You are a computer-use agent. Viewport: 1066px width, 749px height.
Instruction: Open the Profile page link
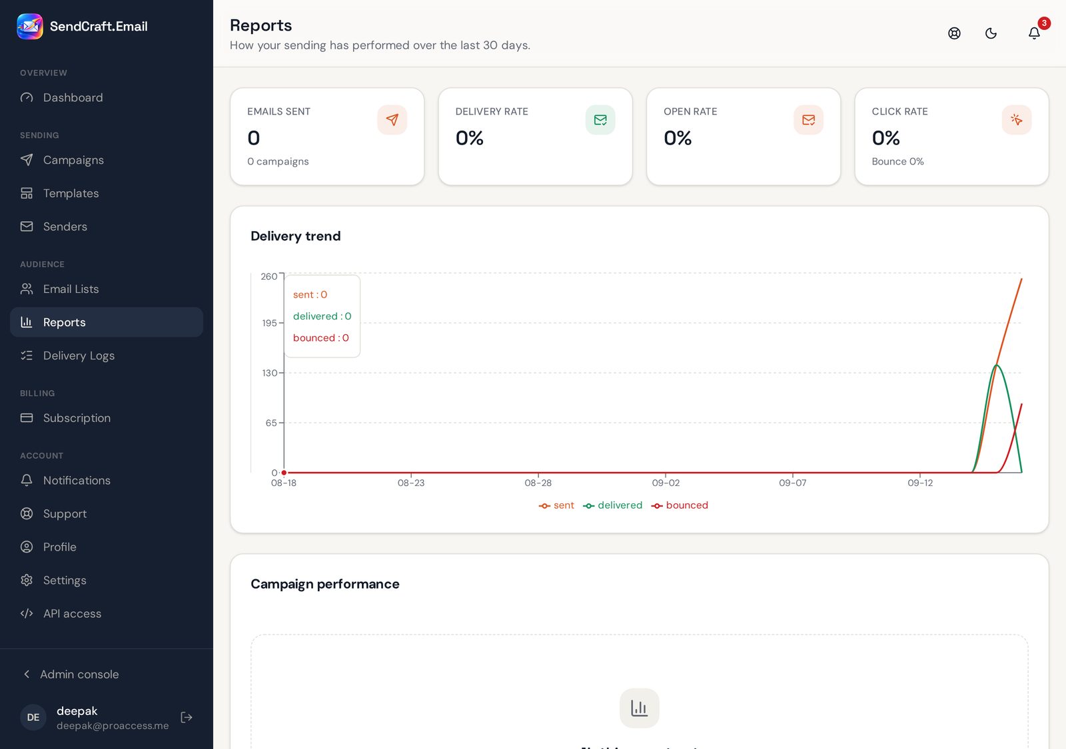(107, 547)
